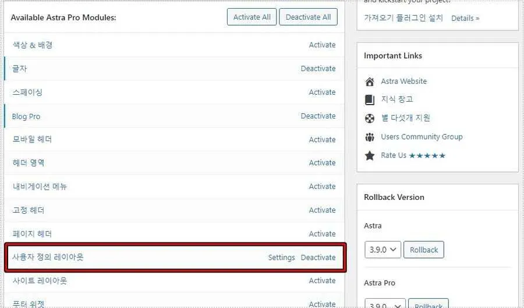The image size is (524, 308).
Task: Select the 사이트 레이아웃 label
Action: (40, 281)
